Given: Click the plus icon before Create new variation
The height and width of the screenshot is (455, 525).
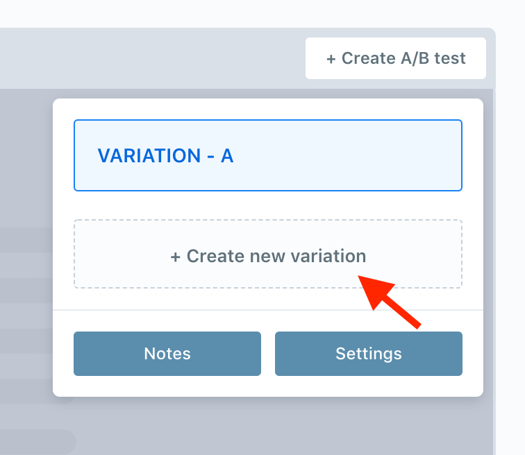Looking at the screenshot, I should 176,257.
